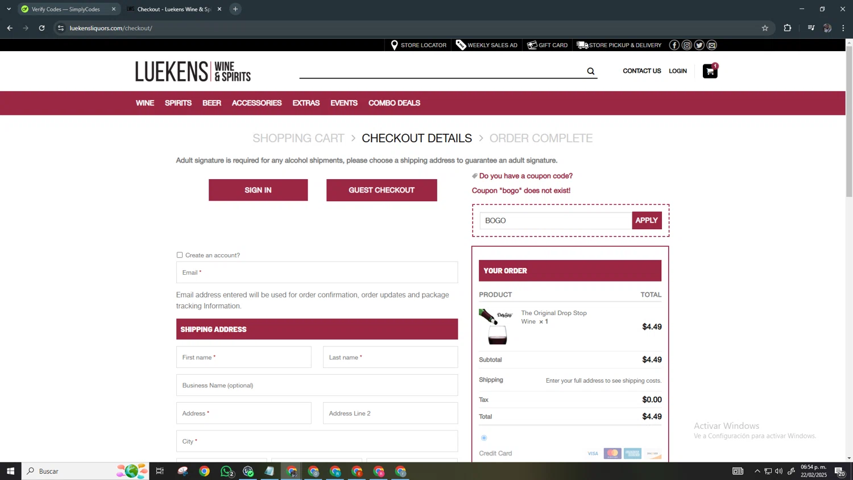
Task: Select the Credit Card radio button
Action: pyautogui.click(x=484, y=438)
